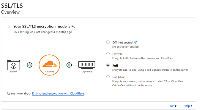Open the info icon next to Off (not secure)
205x110 pixels.
point(136,43)
